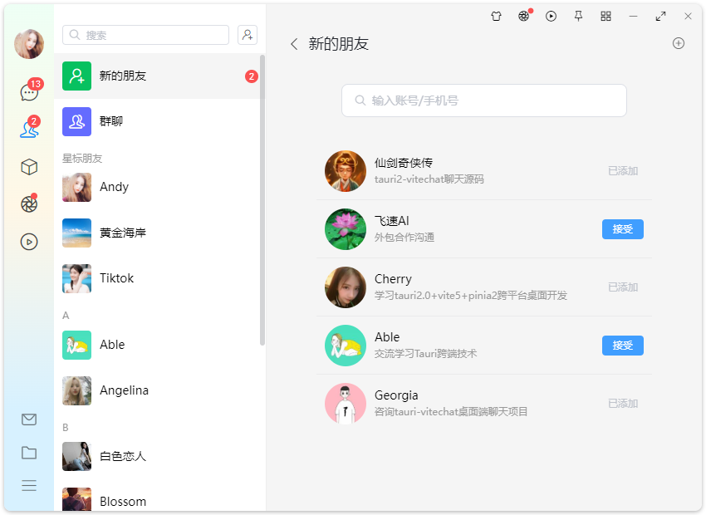Accept the friend request from Able

(622, 346)
